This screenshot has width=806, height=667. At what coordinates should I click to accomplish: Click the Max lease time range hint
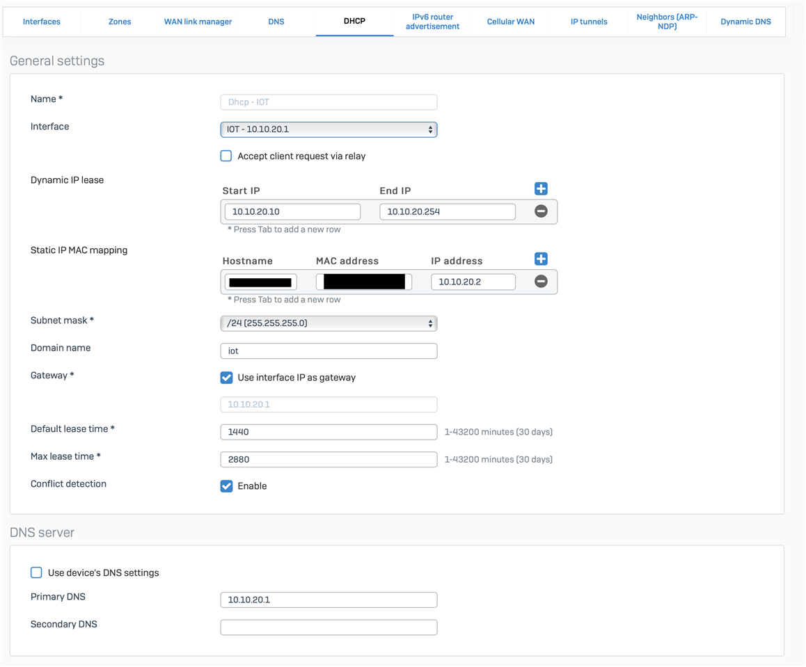[498, 460]
